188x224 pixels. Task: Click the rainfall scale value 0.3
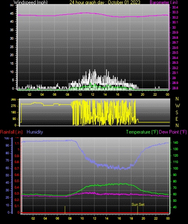click(x=17, y=193)
